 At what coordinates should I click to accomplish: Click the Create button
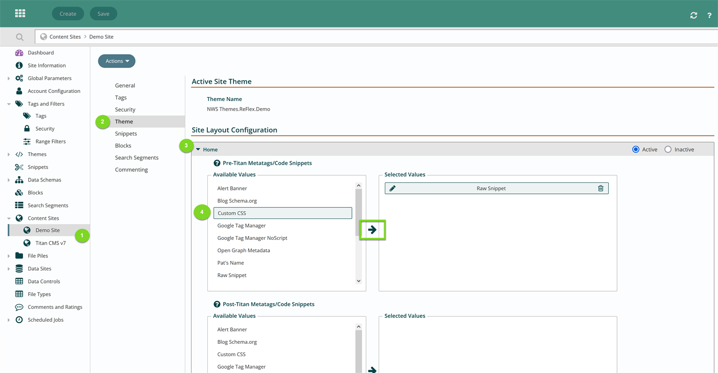68,14
